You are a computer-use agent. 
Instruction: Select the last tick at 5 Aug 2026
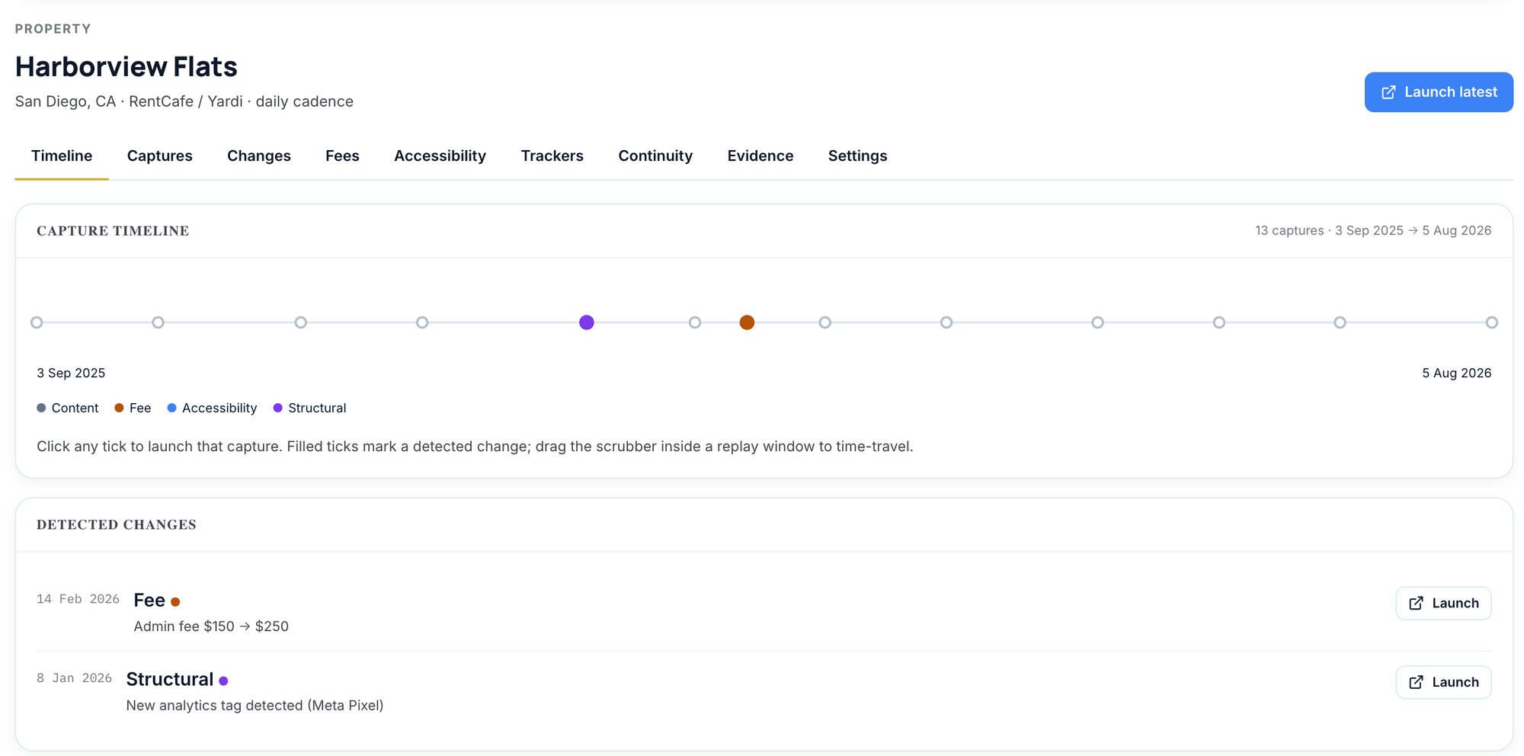coord(1491,322)
